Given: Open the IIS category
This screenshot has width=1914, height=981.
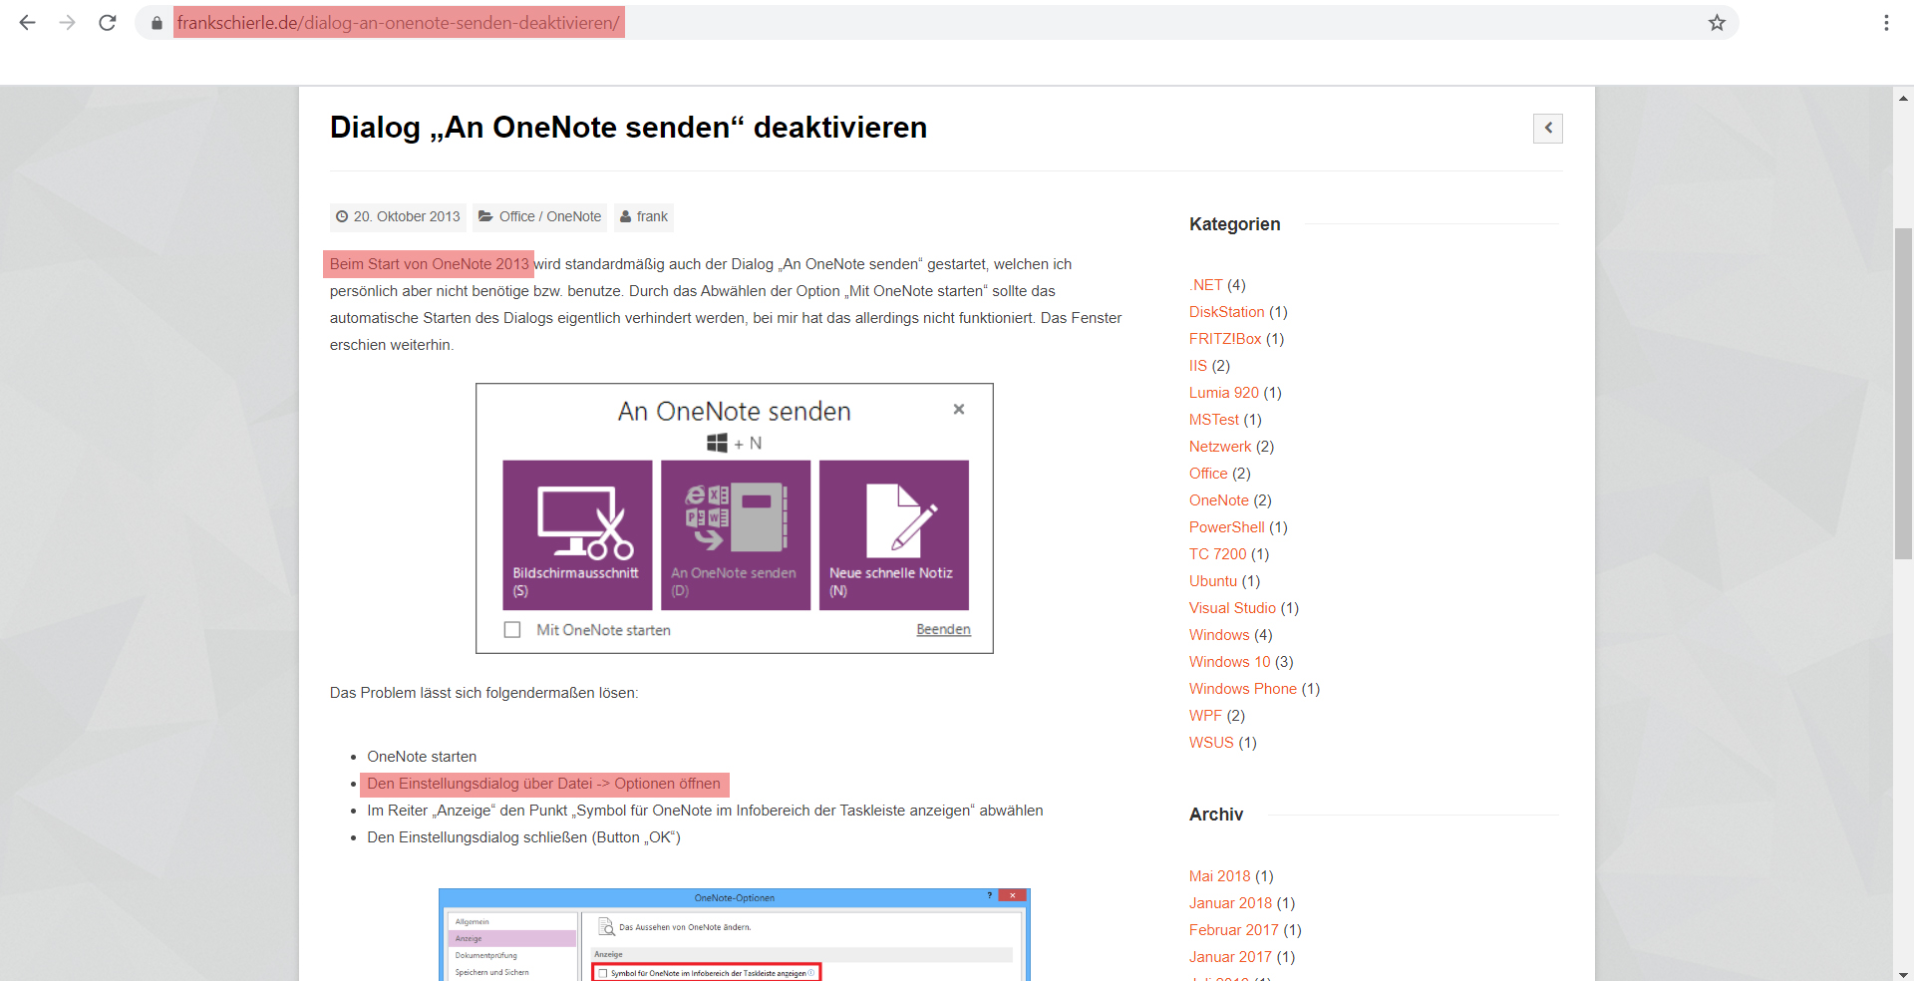Looking at the screenshot, I should (1198, 366).
